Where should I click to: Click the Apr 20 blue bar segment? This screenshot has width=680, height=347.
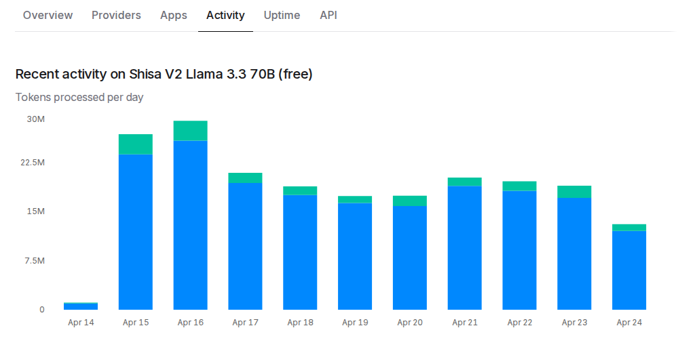tap(410, 258)
